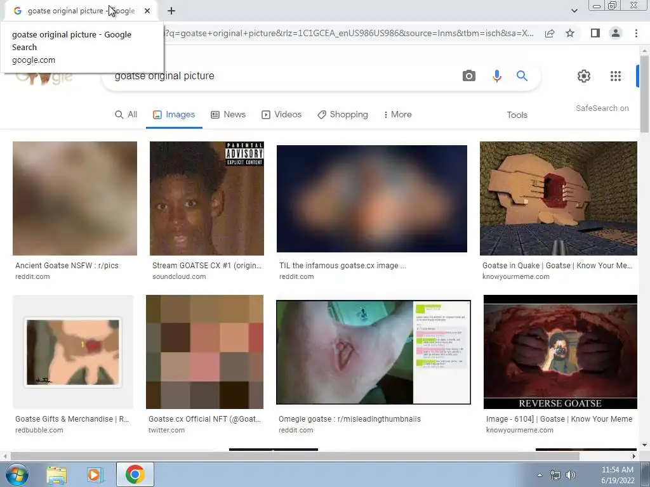Image resolution: width=650 pixels, height=487 pixels.
Task: Click the soundcloud.com source text
Action: click(179, 276)
